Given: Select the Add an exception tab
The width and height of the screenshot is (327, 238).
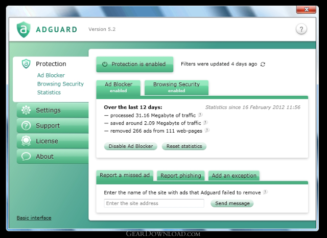Looking at the screenshot, I should tap(234, 176).
